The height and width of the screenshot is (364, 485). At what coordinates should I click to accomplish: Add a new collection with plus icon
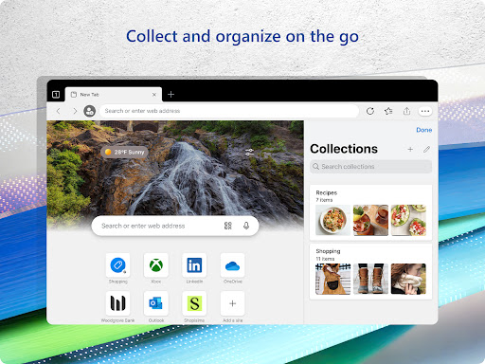(x=410, y=149)
